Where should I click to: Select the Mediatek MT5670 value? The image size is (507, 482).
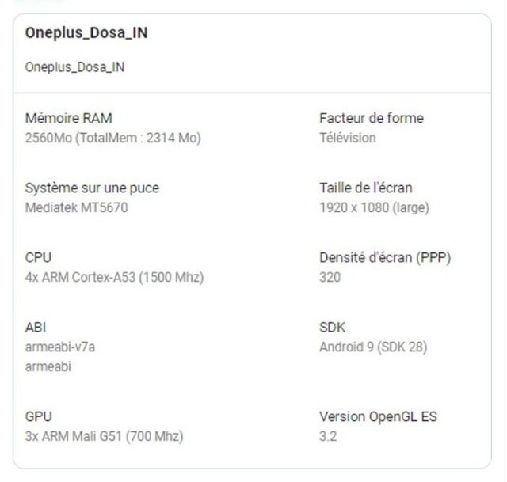coord(77,207)
